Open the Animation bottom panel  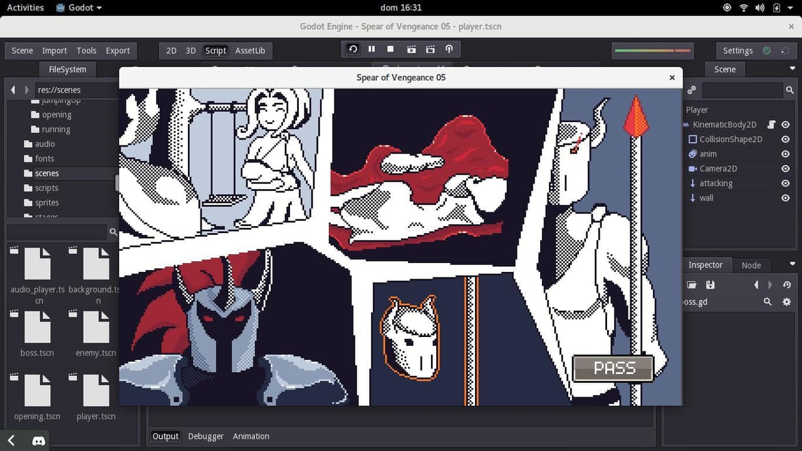(x=251, y=436)
